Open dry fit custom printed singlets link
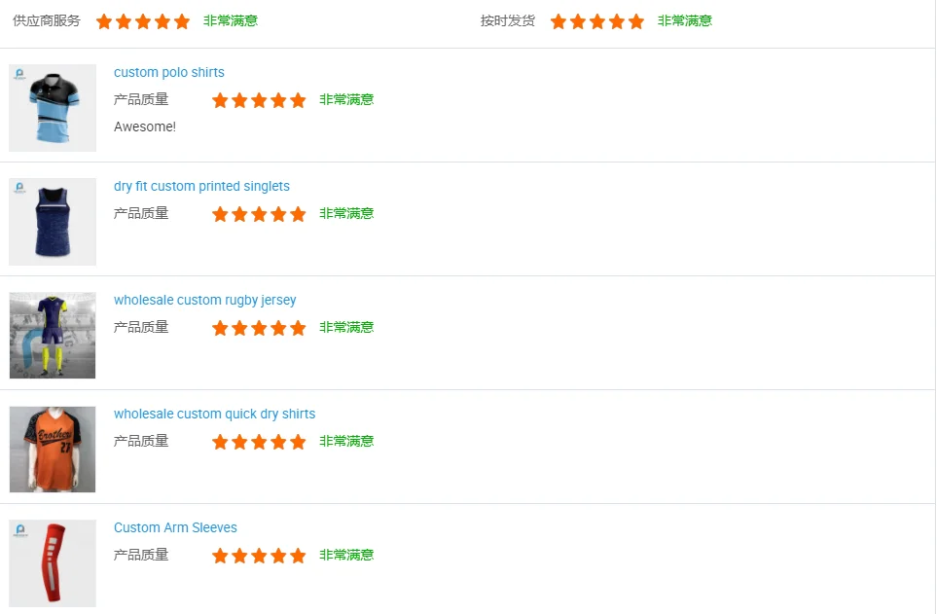The image size is (937, 614). pos(201,187)
